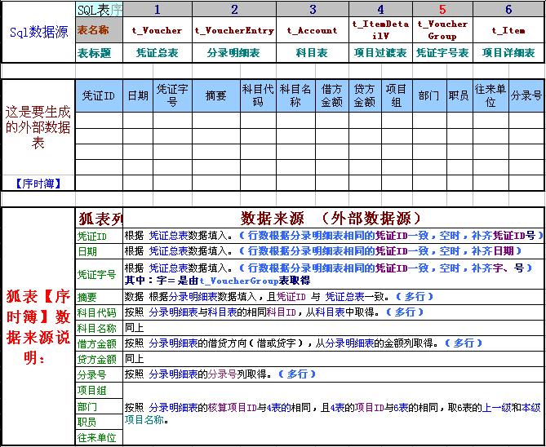Select the green 科目代码 row label
Screen dimensions: 546x447
[x=100, y=312]
